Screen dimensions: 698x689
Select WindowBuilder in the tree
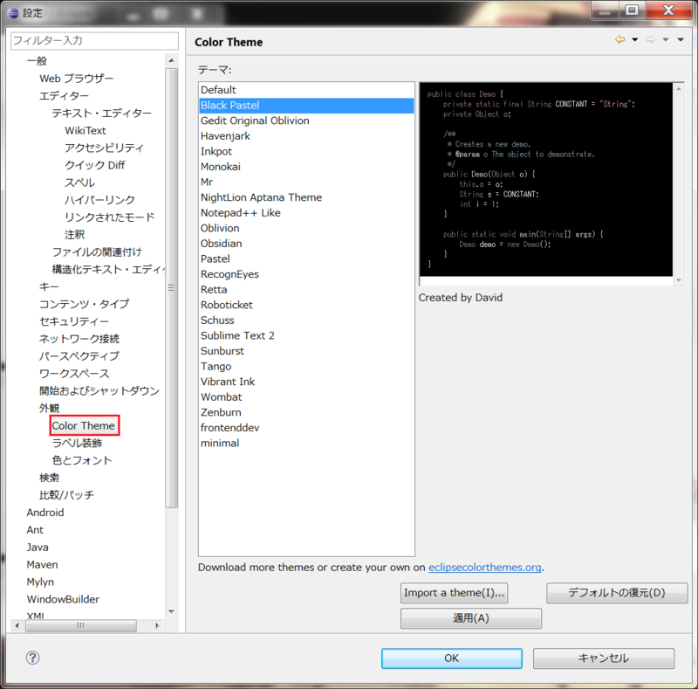(63, 600)
